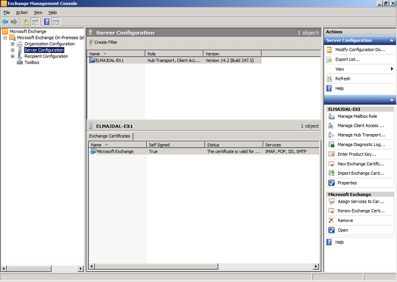Screen dimensions: 397x282
Task: Select the Toolbox node in tree
Action: point(32,63)
